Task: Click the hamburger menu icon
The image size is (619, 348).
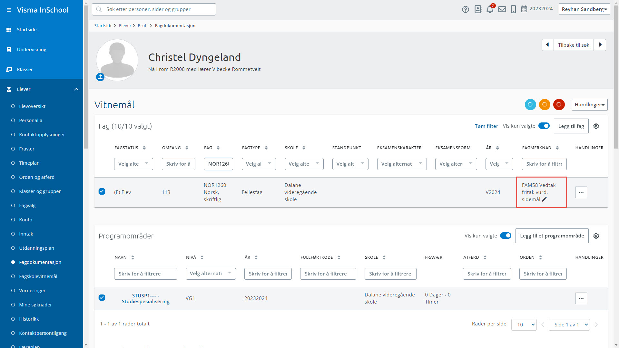Action: tap(9, 10)
